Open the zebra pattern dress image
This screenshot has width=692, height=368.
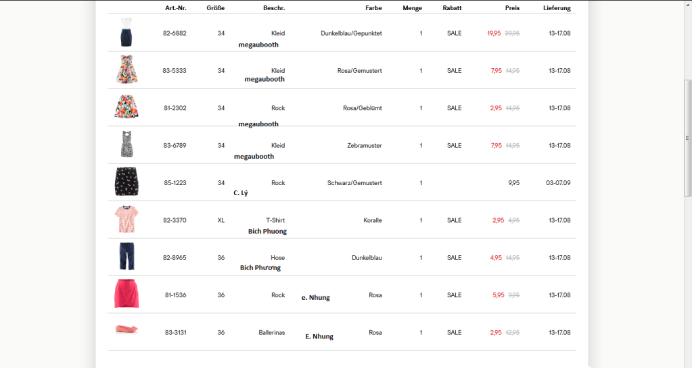click(126, 144)
